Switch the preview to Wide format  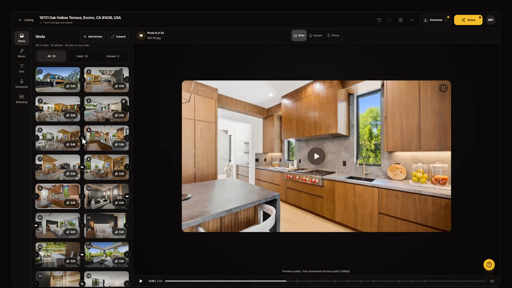299,36
